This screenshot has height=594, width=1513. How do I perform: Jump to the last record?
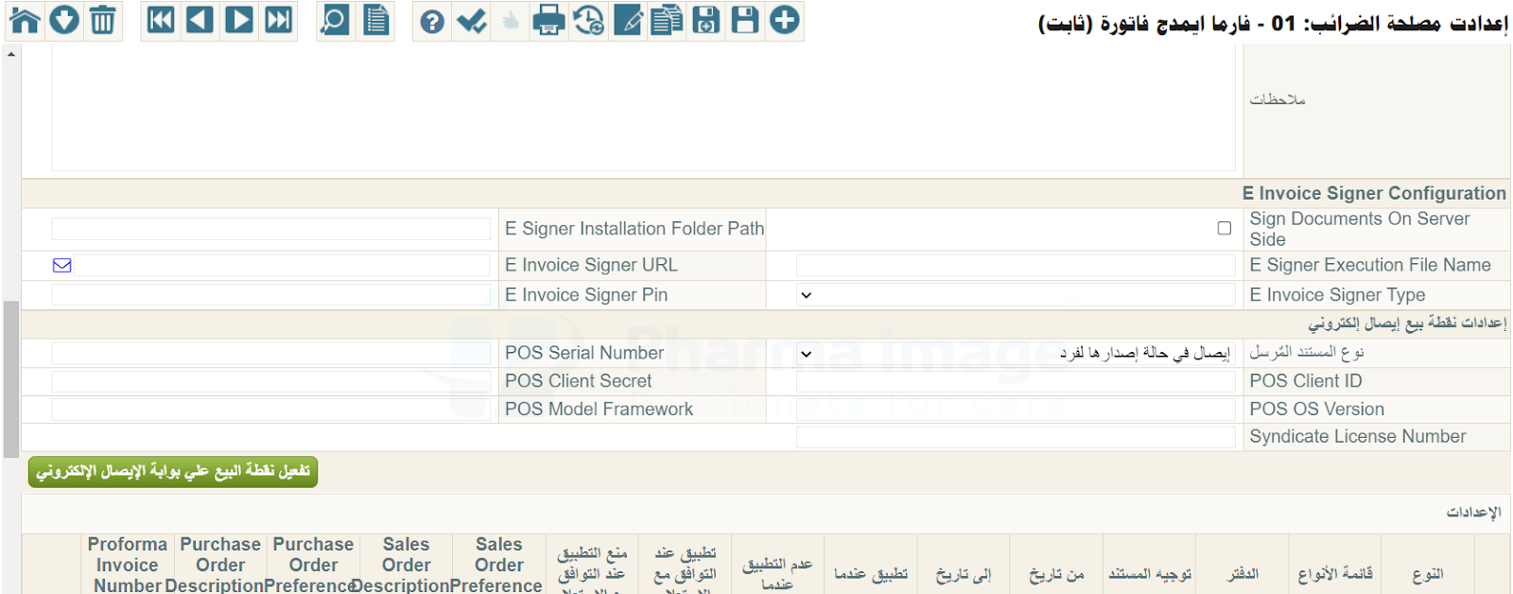click(278, 20)
